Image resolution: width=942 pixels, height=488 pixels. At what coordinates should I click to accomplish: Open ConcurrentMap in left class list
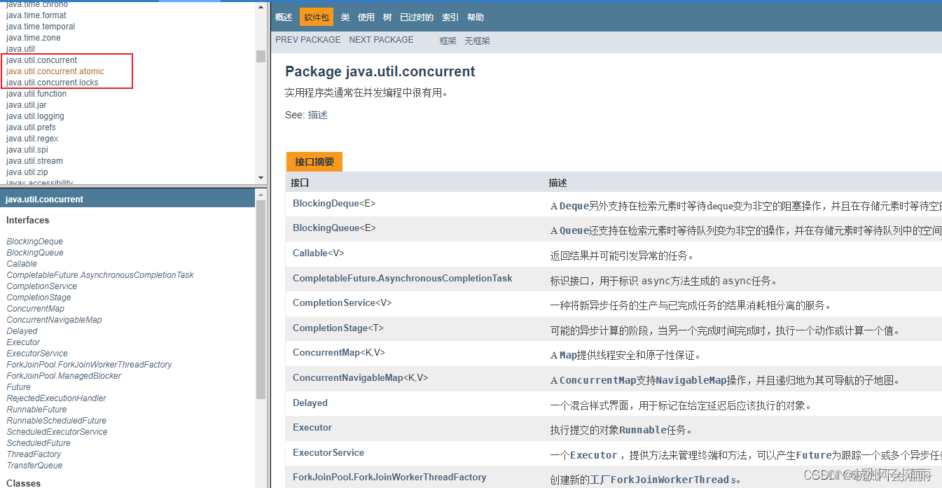pos(36,309)
